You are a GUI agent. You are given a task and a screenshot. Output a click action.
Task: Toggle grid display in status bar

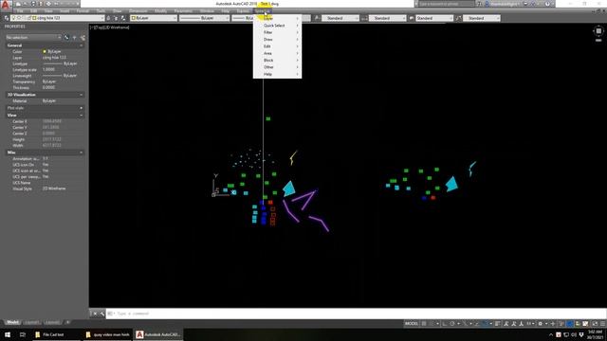point(424,324)
